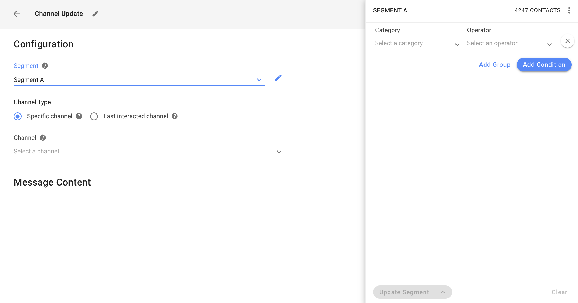Expand the Select a channel dropdown
This screenshot has height=303, width=578.
click(279, 151)
